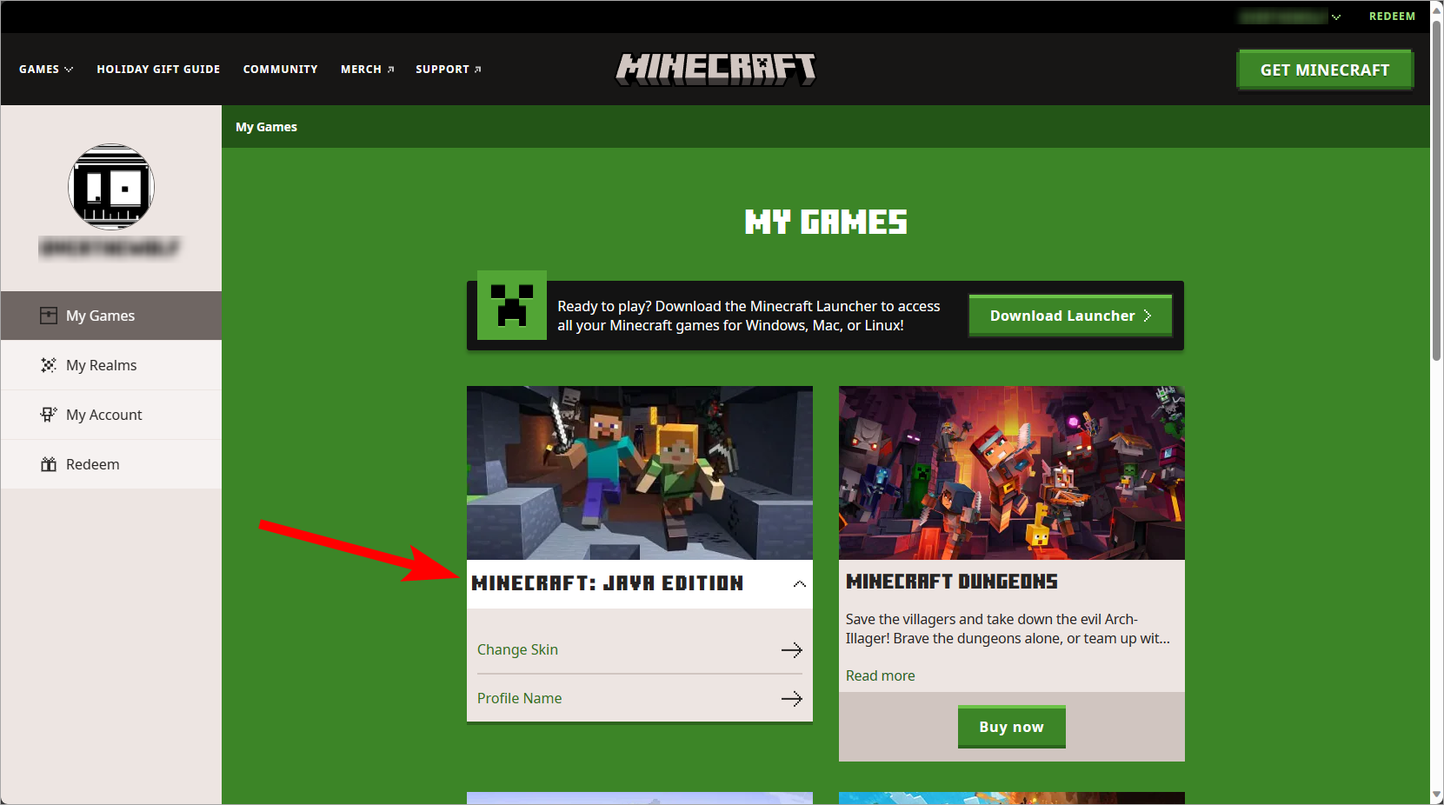Click the arrow beside Profile Name
This screenshot has width=1444, height=805.
pyautogui.click(x=791, y=699)
